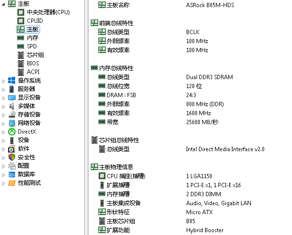This screenshot has width=292, height=235.
Task: Expand the 服务器 tree node
Action: coord(3,90)
